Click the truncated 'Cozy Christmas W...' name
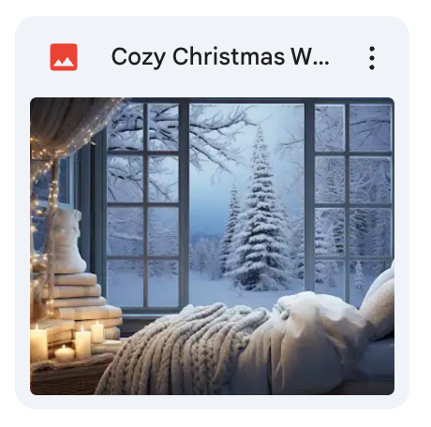 click(220, 57)
